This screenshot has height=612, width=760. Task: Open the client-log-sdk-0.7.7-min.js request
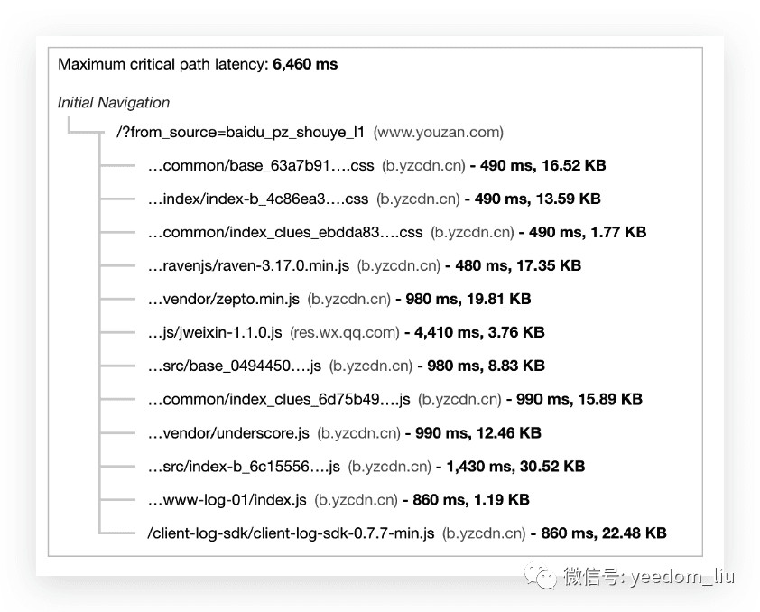291,533
